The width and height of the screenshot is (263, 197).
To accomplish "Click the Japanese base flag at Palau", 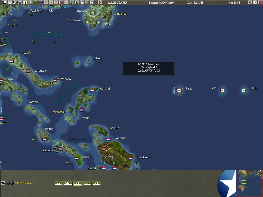I will [x=179, y=91].
